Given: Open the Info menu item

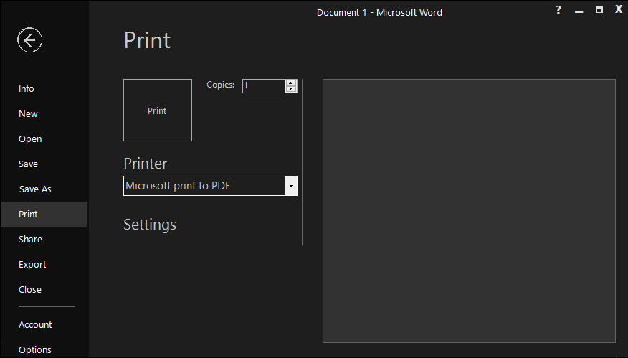Looking at the screenshot, I should 27,89.
